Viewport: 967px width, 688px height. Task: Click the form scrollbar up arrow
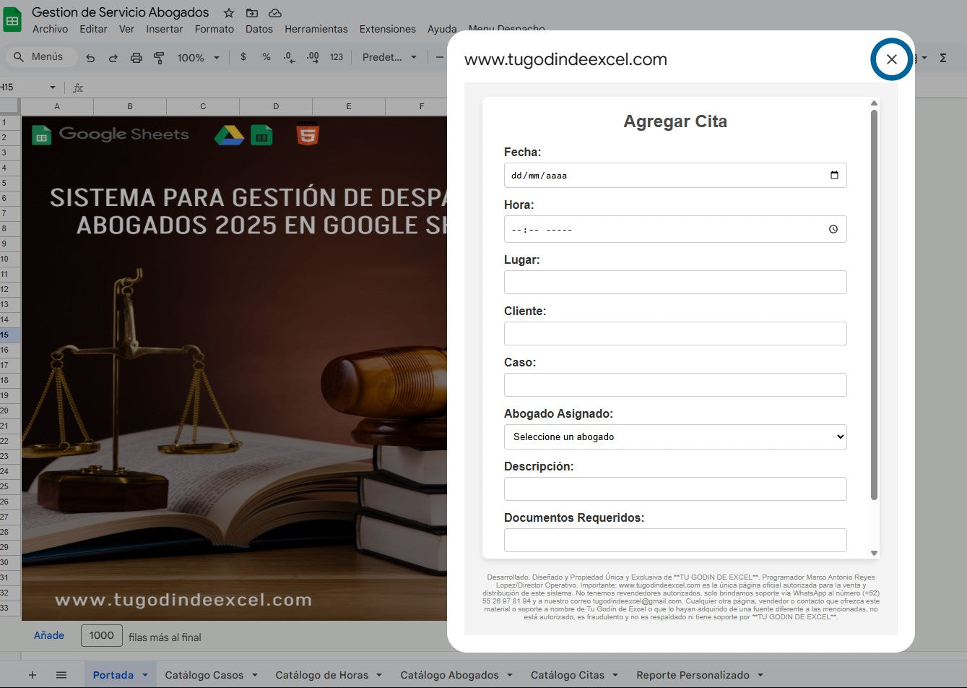point(874,103)
